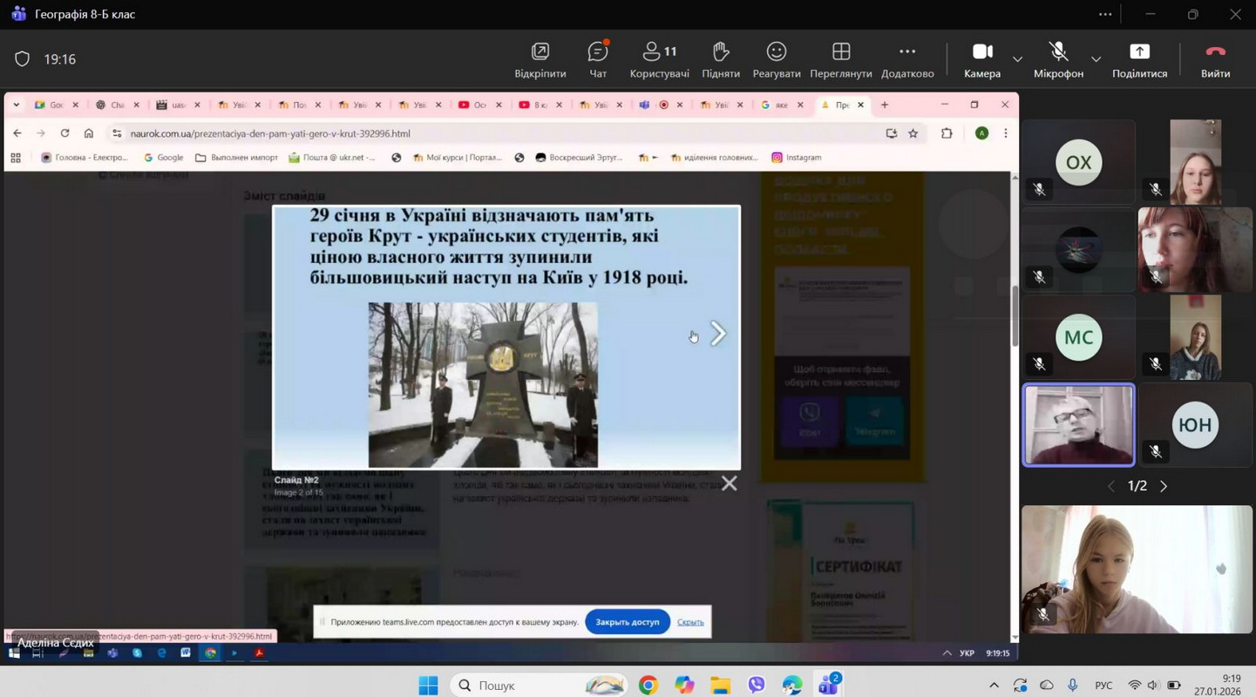This screenshot has width=1256, height=697.
Task: Open the Реагувати reactions menu
Action: 776,59
